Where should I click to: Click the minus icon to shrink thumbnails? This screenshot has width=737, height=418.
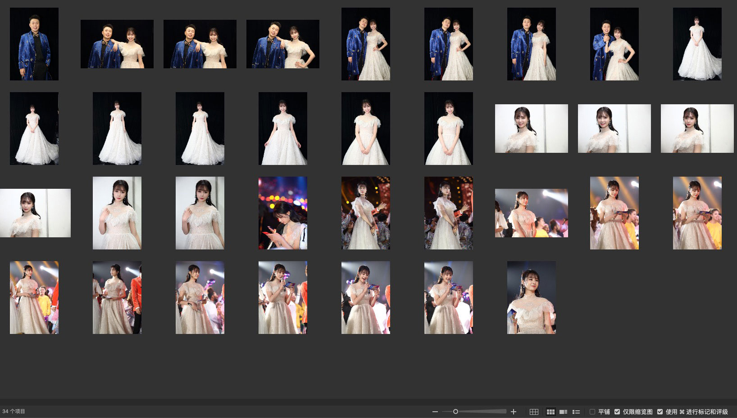click(435, 412)
